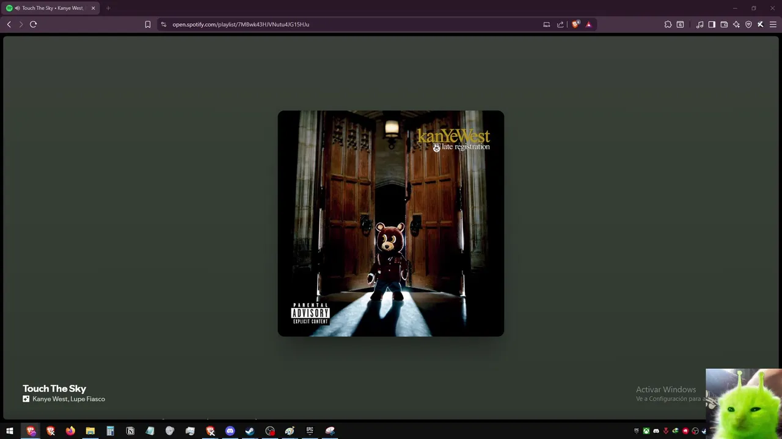Open File Explorer from the taskbar
Image resolution: width=782 pixels, height=439 pixels.
(90, 431)
